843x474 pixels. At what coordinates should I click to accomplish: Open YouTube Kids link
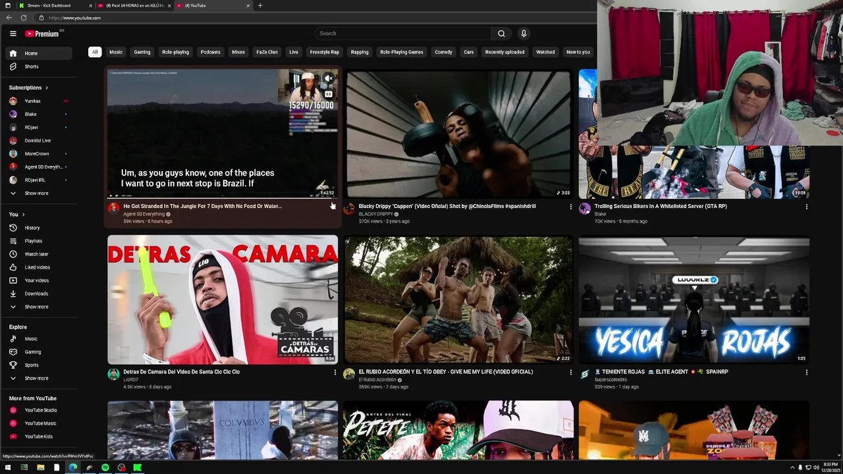point(40,436)
